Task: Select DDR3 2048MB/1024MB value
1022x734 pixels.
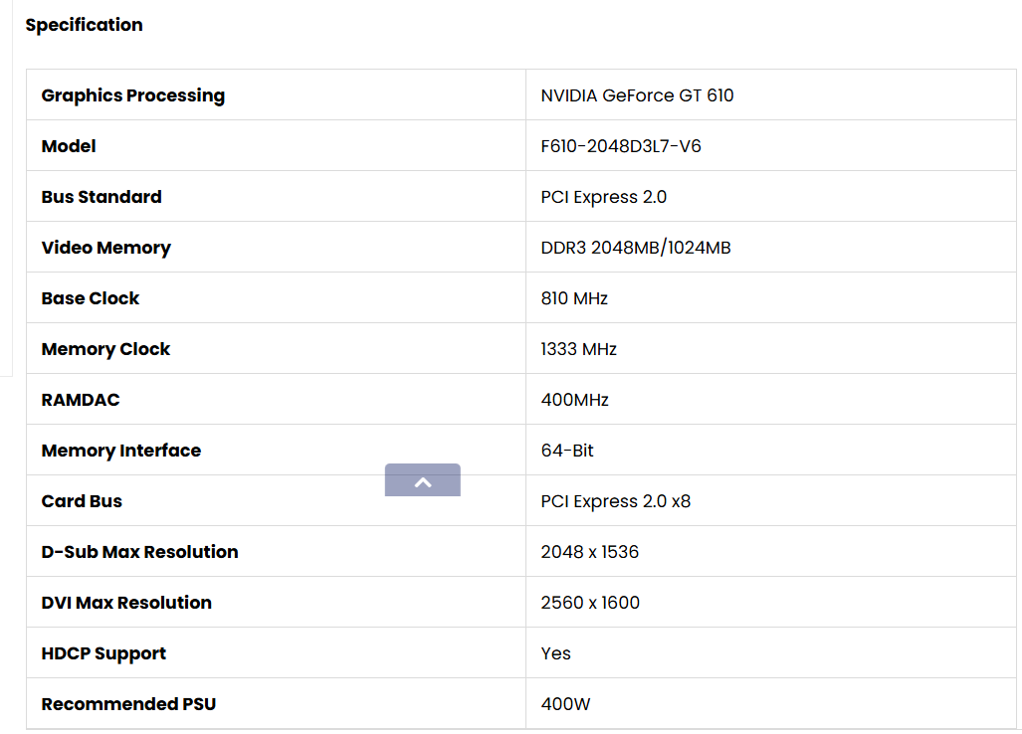Action: pyautogui.click(x=636, y=248)
